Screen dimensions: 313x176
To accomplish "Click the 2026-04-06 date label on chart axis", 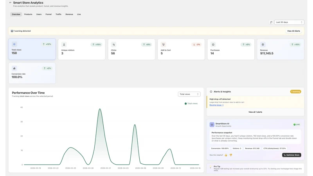I will (140, 168).
